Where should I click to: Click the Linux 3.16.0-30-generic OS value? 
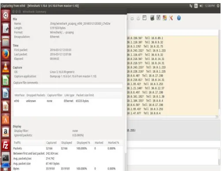[x=62, y=72]
